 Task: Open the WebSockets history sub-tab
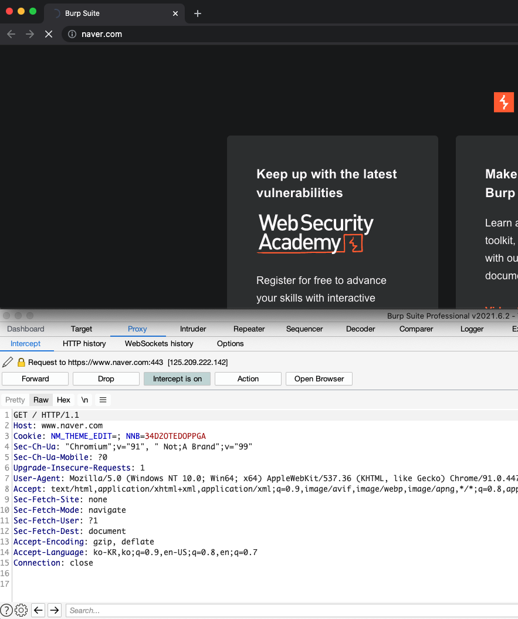(159, 343)
